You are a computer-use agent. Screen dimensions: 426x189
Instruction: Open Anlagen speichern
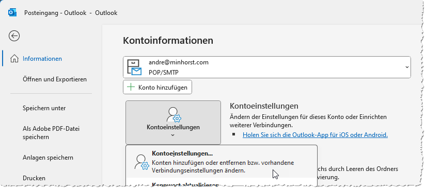point(48,158)
